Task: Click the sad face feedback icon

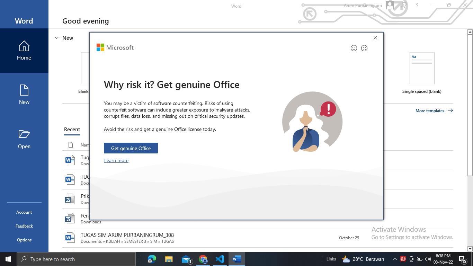Action: [364, 48]
